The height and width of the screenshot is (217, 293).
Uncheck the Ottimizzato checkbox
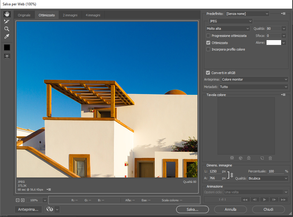tap(208, 43)
